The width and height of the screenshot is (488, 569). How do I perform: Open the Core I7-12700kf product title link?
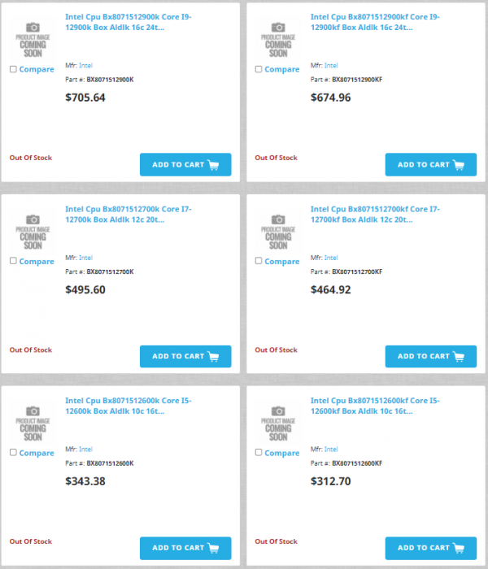[375, 214]
